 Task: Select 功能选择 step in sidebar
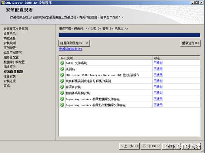tap(10, 38)
